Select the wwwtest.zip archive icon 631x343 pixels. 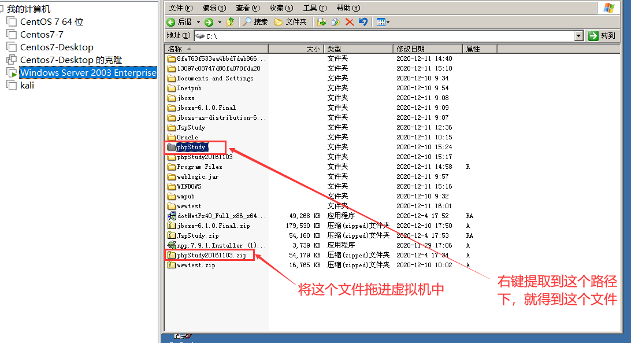(172, 265)
